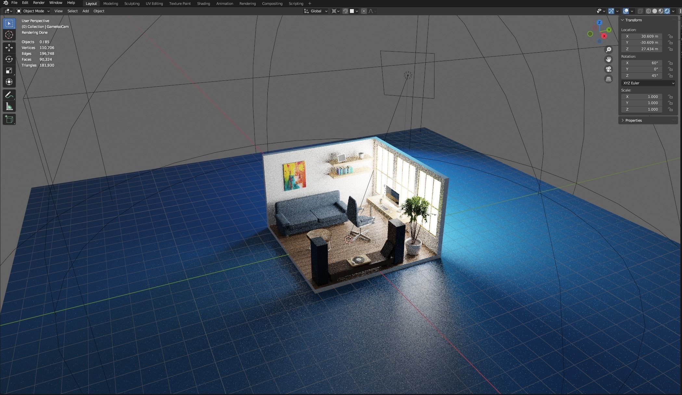Click the hand pan view control
682x395 pixels.
pos(609,59)
